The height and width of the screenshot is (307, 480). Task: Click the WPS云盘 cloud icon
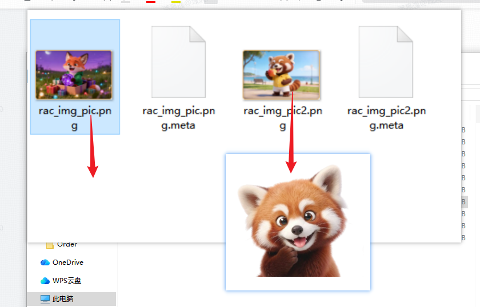(x=45, y=281)
